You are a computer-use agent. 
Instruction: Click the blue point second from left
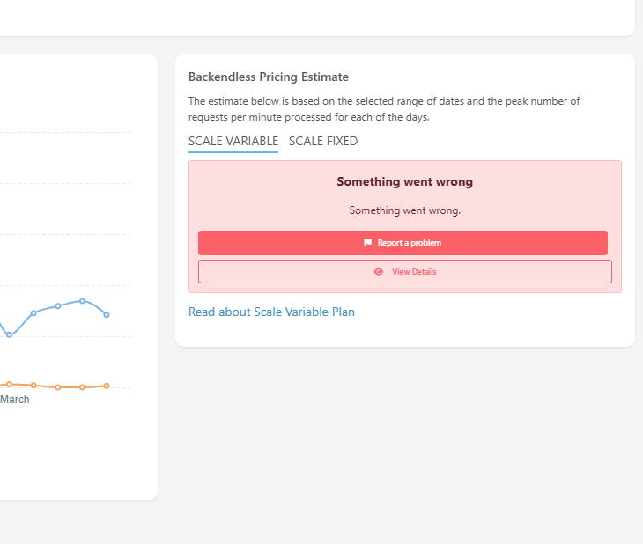(33, 312)
